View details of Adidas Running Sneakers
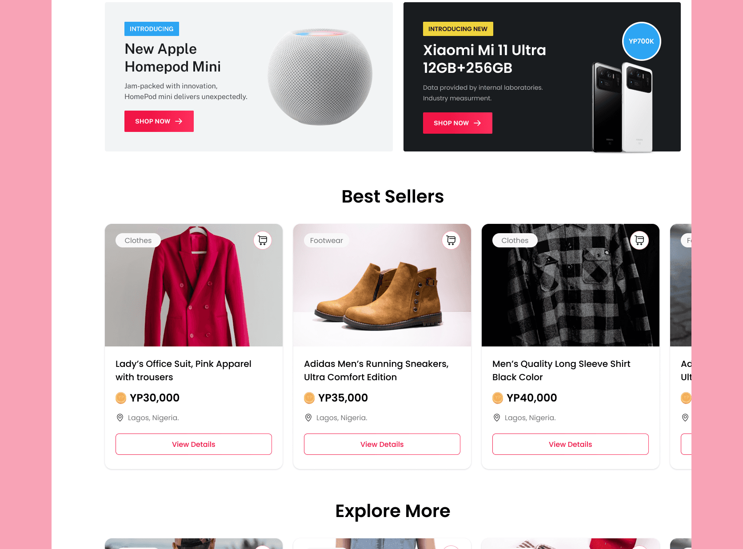Screen dimensions: 743x549 [382, 444]
